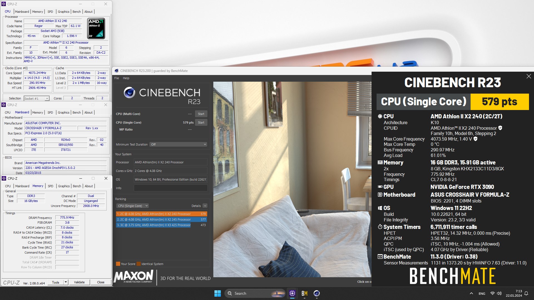Screen dimensions: 534x300
Task: Click the taskbar clock and date
Action: [x=514, y=293]
